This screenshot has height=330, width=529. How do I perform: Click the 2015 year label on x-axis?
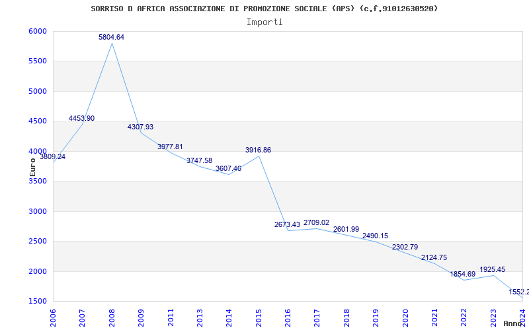(259, 317)
